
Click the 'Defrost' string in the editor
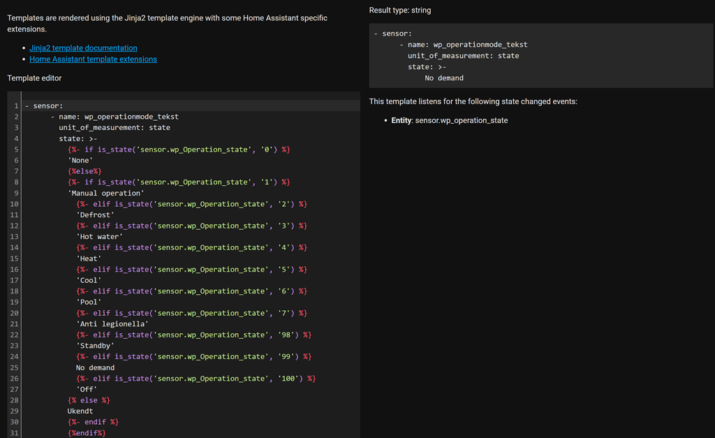[x=95, y=215]
